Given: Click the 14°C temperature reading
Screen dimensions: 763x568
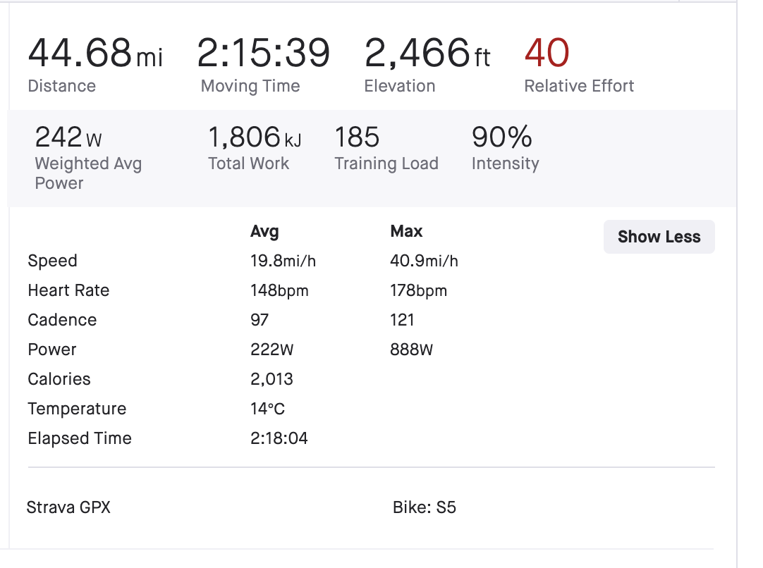Looking at the screenshot, I should [x=267, y=409].
